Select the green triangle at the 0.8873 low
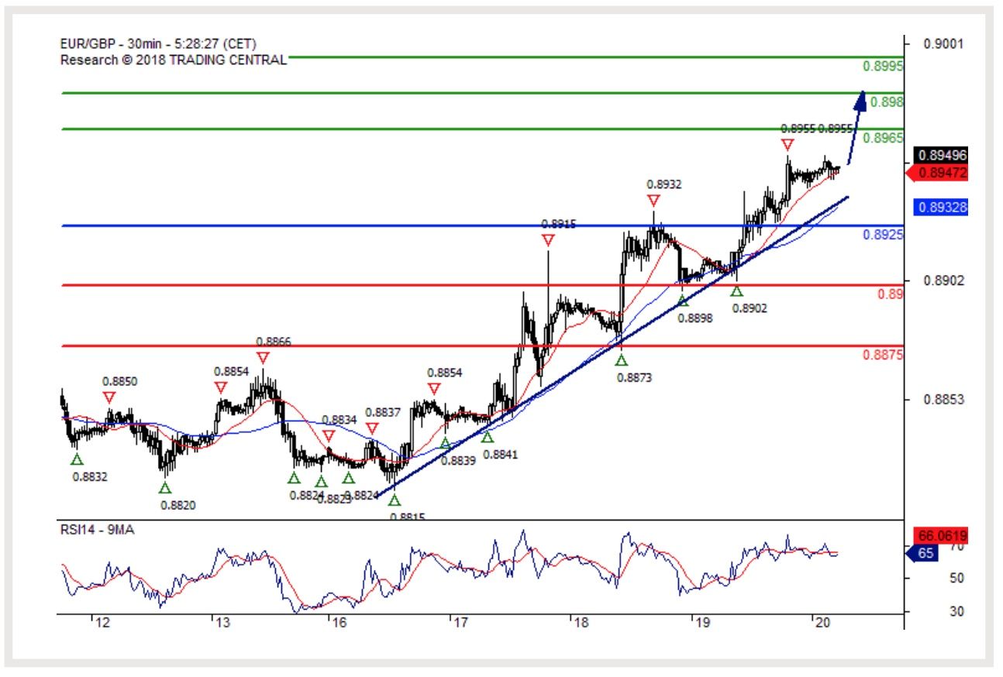The height and width of the screenshot is (677, 1003). point(621,360)
